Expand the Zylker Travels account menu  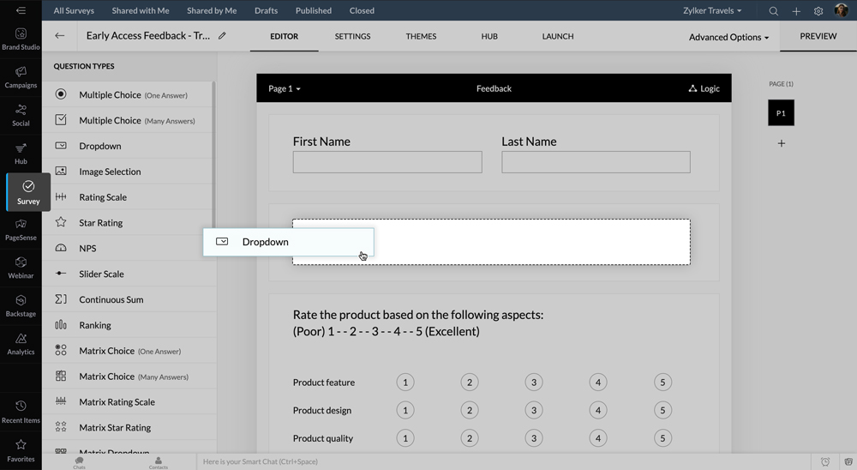pyautogui.click(x=712, y=11)
